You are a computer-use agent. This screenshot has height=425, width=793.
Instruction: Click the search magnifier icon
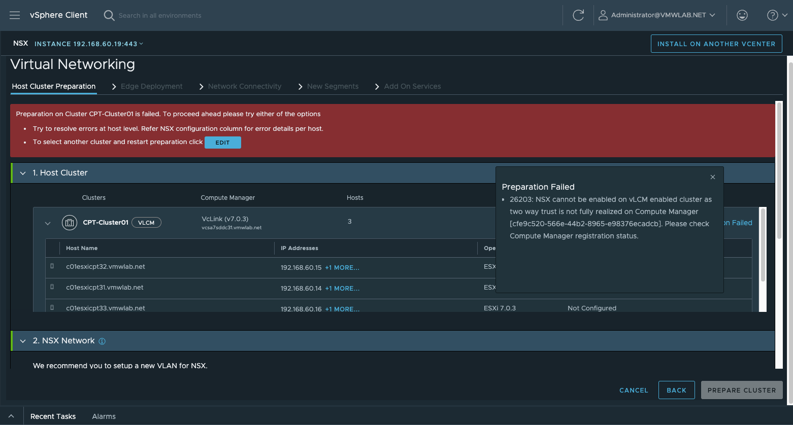[109, 15]
